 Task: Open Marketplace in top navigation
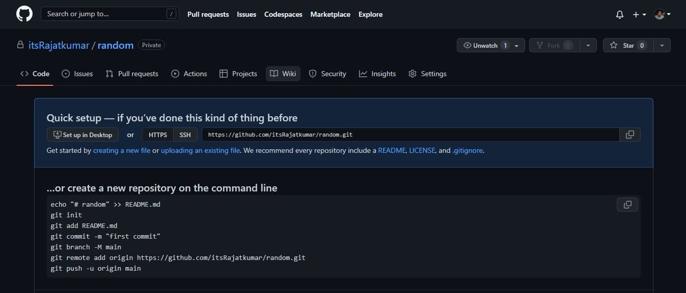click(x=330, y=14)
